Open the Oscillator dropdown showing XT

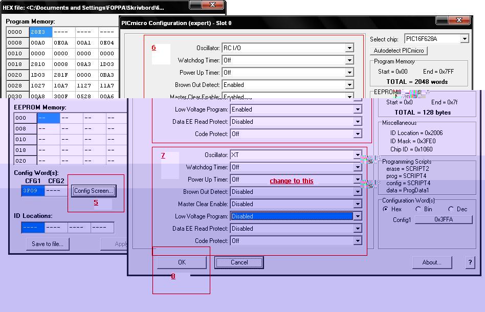pos(296,155)
